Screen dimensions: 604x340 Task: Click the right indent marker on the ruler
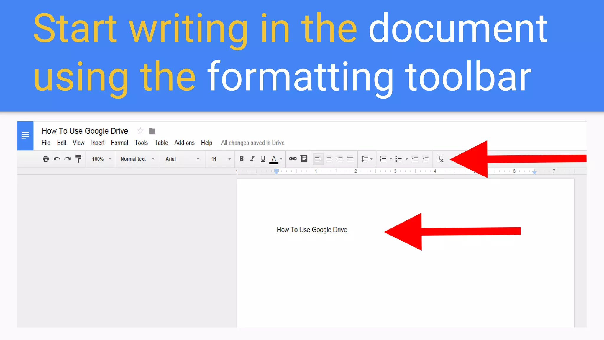[534, 172]
